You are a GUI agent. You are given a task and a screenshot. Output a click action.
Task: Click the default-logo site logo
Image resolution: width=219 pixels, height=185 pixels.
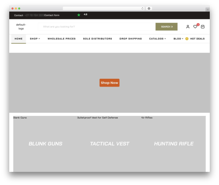point(21,27)
